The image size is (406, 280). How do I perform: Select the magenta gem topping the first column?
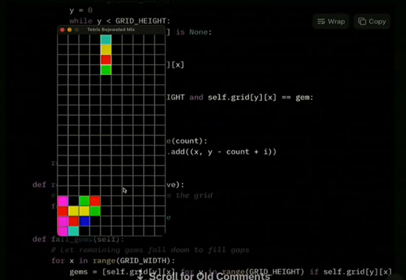pos(63,201)
